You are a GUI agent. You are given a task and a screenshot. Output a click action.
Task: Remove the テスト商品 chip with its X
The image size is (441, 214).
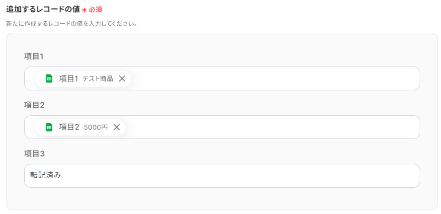point(122,78)
